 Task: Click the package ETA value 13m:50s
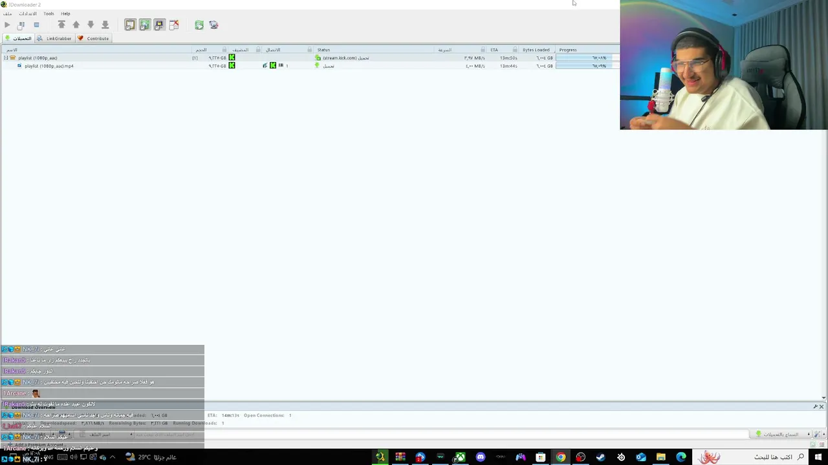pos(508,58)
